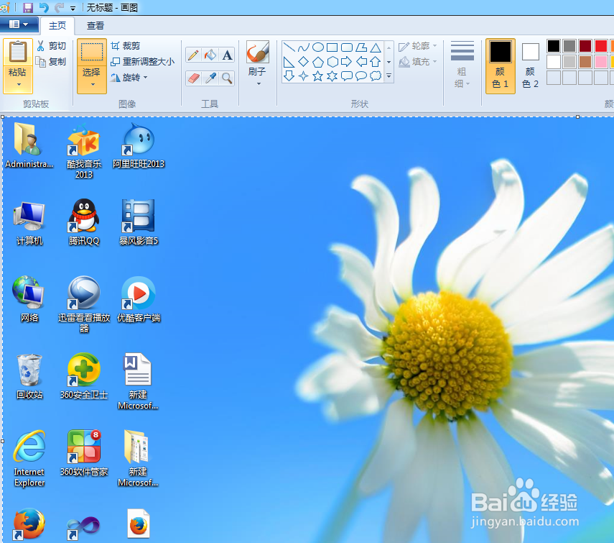Select the Eraser tool

point(193,78)
